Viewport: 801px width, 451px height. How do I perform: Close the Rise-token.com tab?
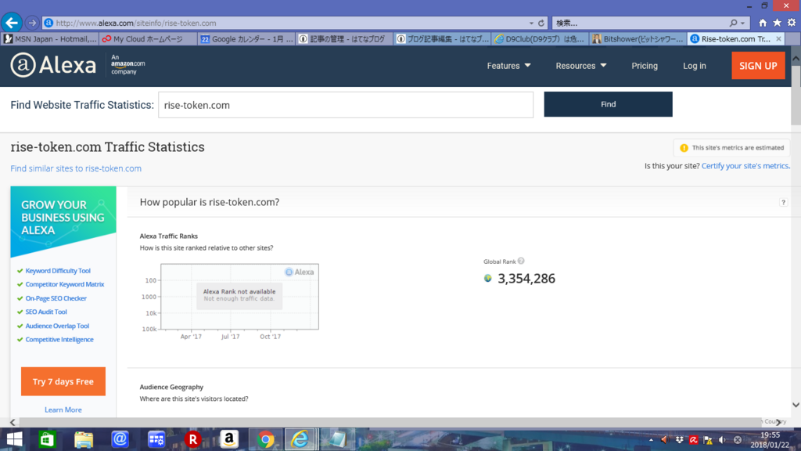point(778,39)
